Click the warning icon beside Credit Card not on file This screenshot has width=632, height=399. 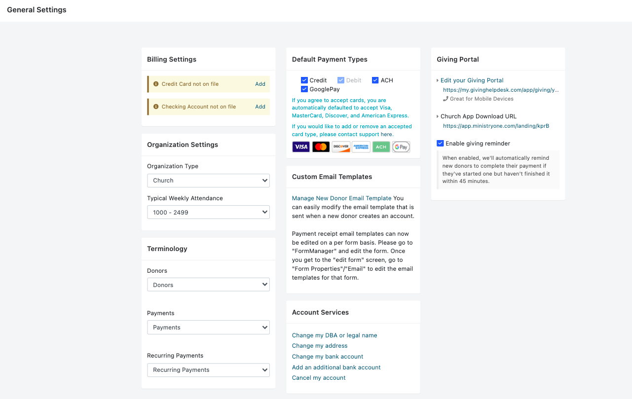coord(156,84)
